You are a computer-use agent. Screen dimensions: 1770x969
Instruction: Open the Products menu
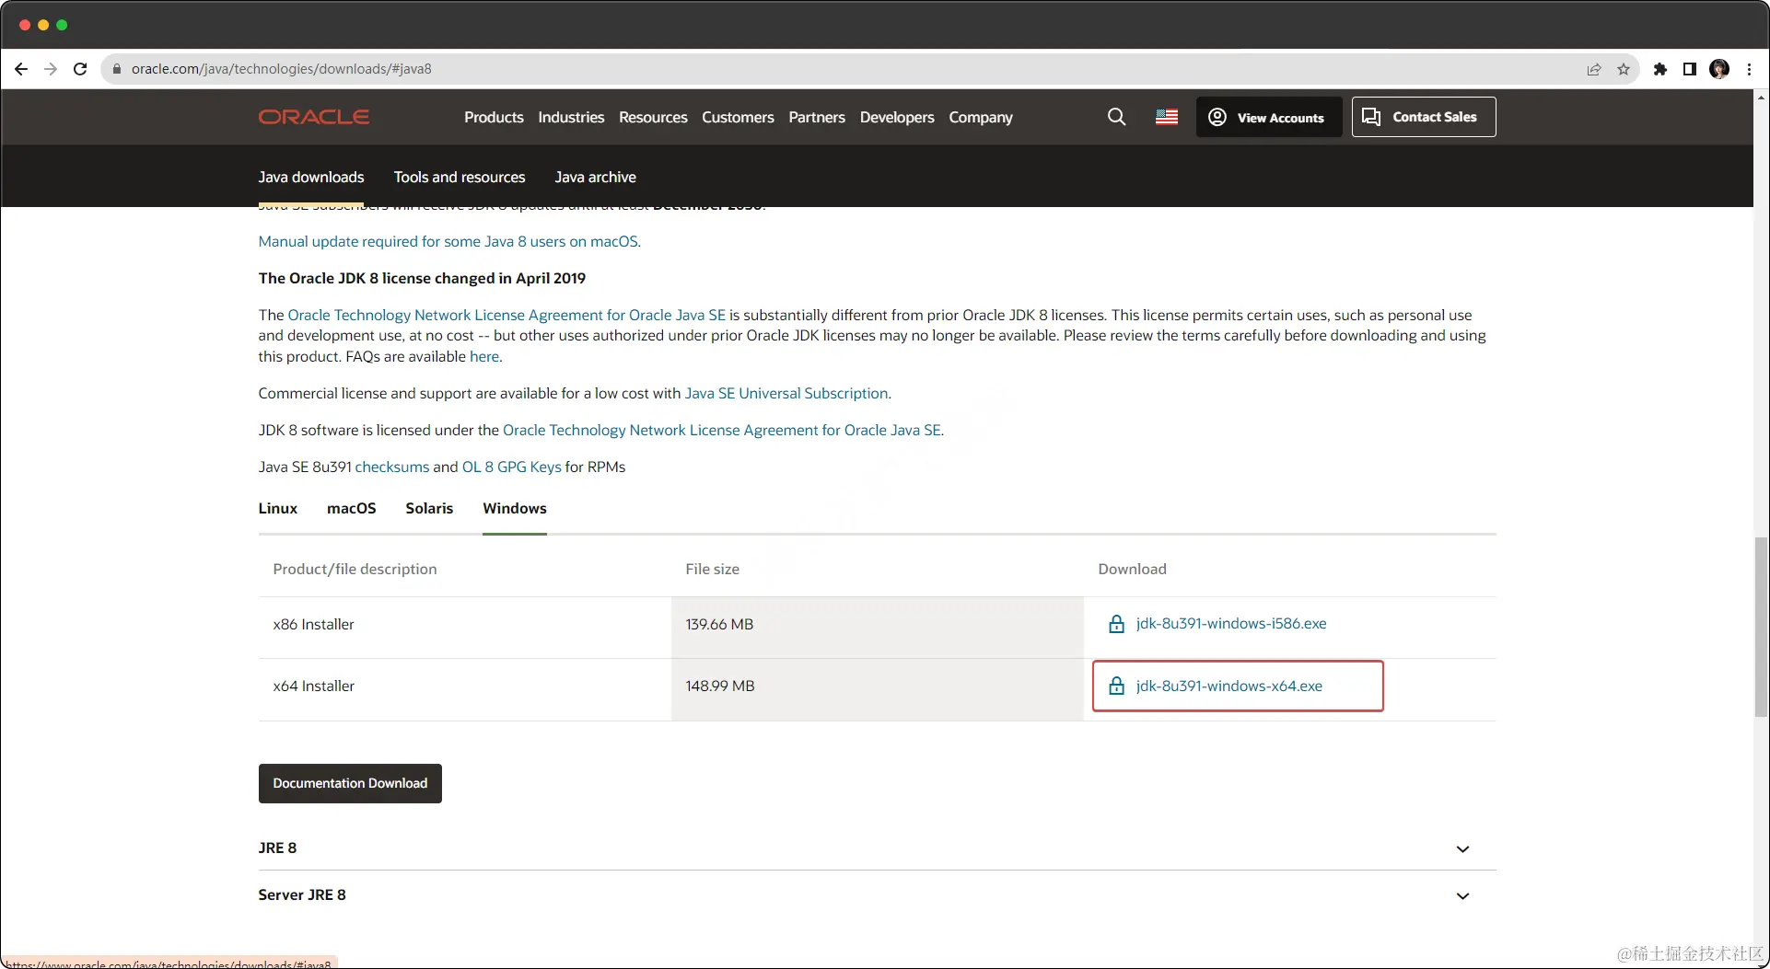(x=494, y=117)
